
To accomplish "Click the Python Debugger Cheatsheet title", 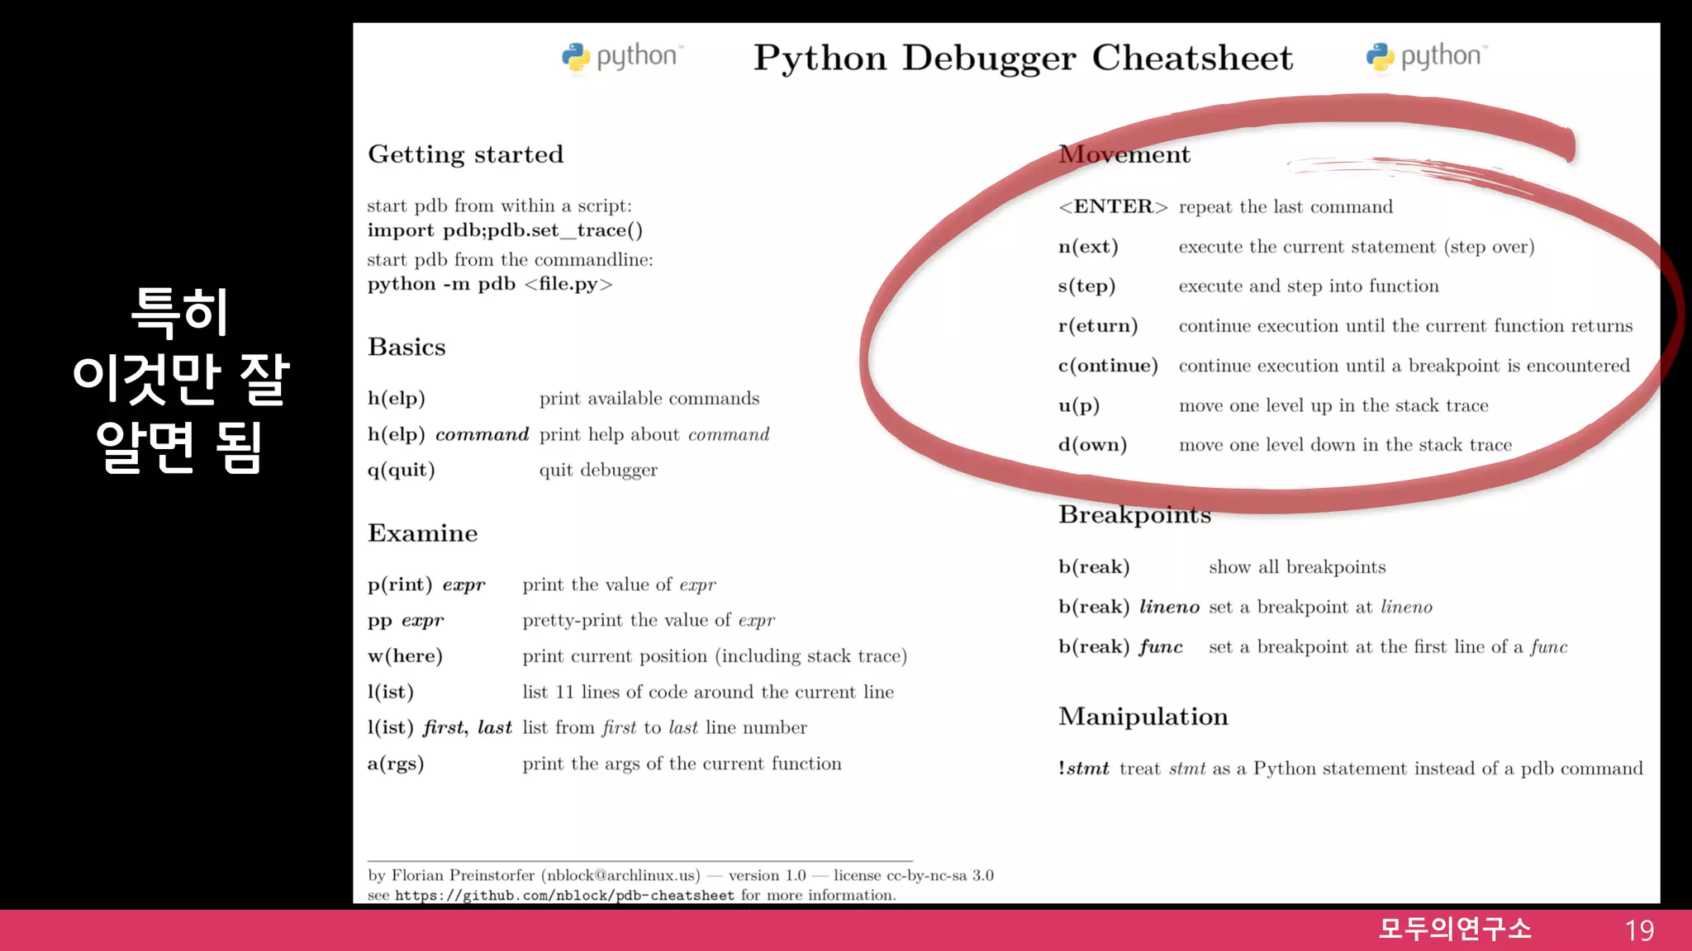I will click(x=1022, y=58).
